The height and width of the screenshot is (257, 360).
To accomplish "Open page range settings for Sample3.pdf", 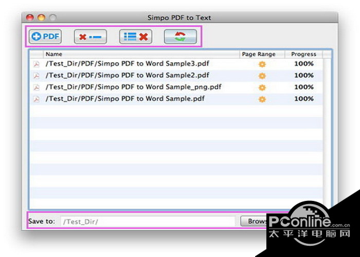I will [262, 64].
